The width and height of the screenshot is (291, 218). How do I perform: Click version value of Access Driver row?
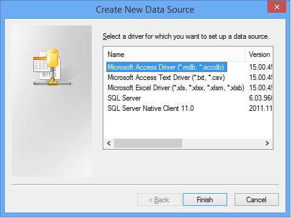point(261,67)
